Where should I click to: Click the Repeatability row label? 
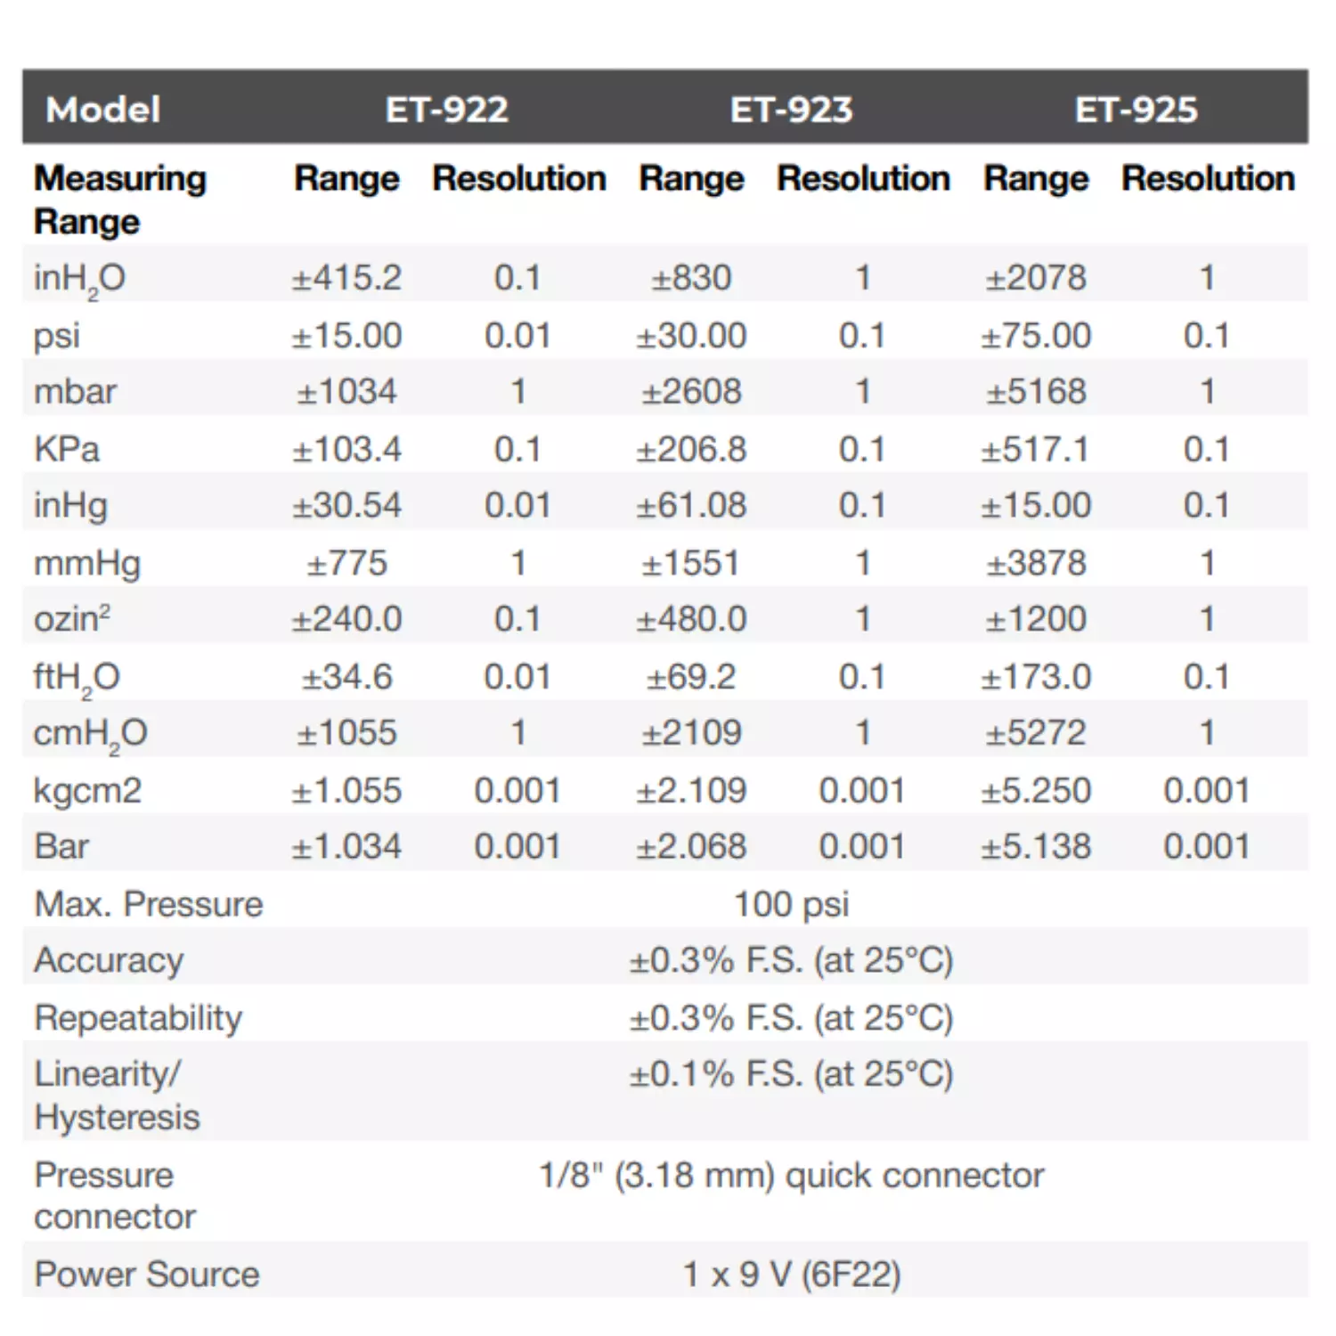(138, 1018)
